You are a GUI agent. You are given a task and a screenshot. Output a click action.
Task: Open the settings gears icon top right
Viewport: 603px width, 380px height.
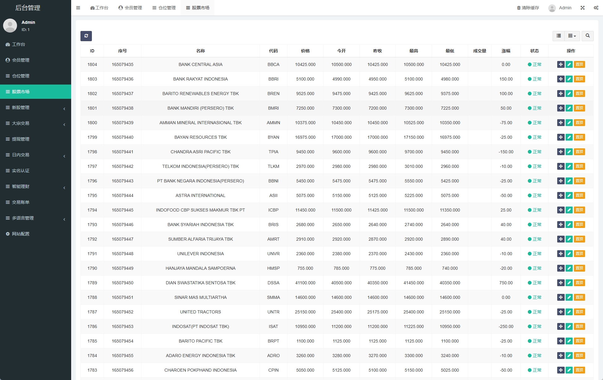[x=596, y=8]
